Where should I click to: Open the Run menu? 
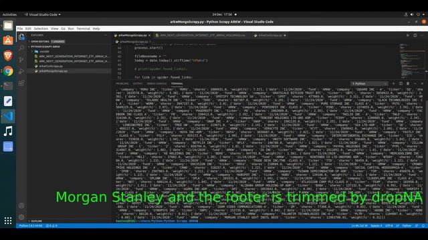[x=71, y=29]
